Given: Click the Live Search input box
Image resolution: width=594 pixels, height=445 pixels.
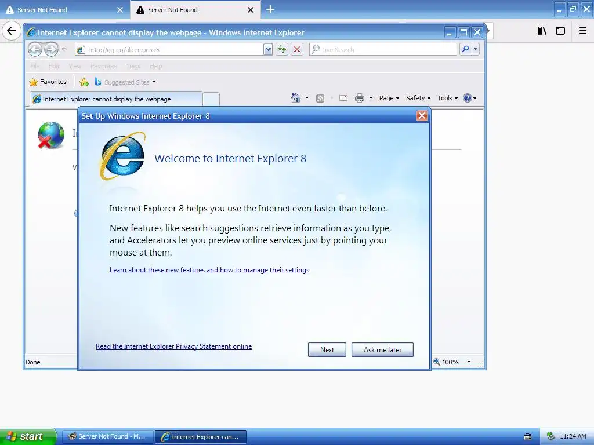Looking at the screenshot, I should pyautogui.click(x=383, y=50).
